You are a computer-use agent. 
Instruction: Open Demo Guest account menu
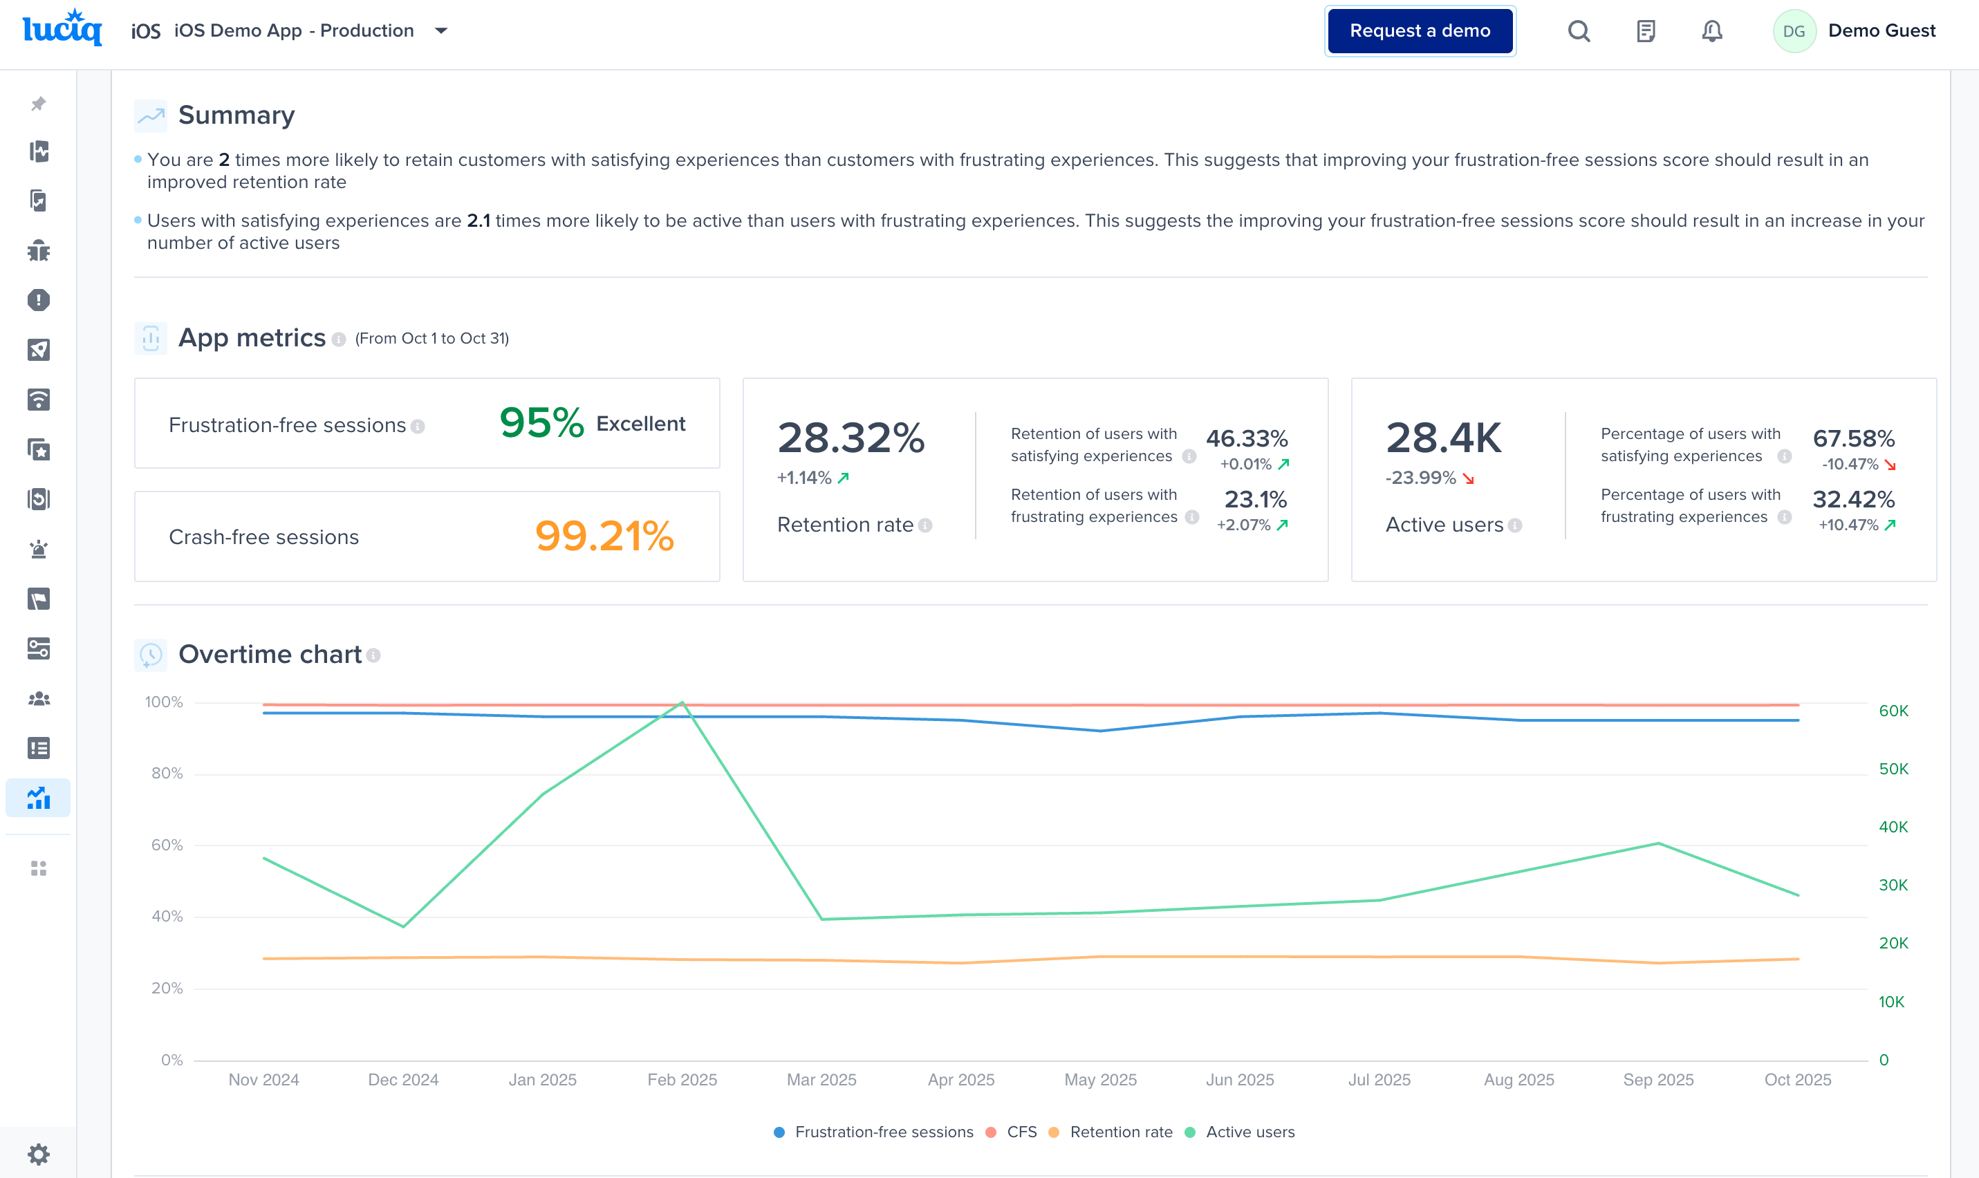point(1855,31)
